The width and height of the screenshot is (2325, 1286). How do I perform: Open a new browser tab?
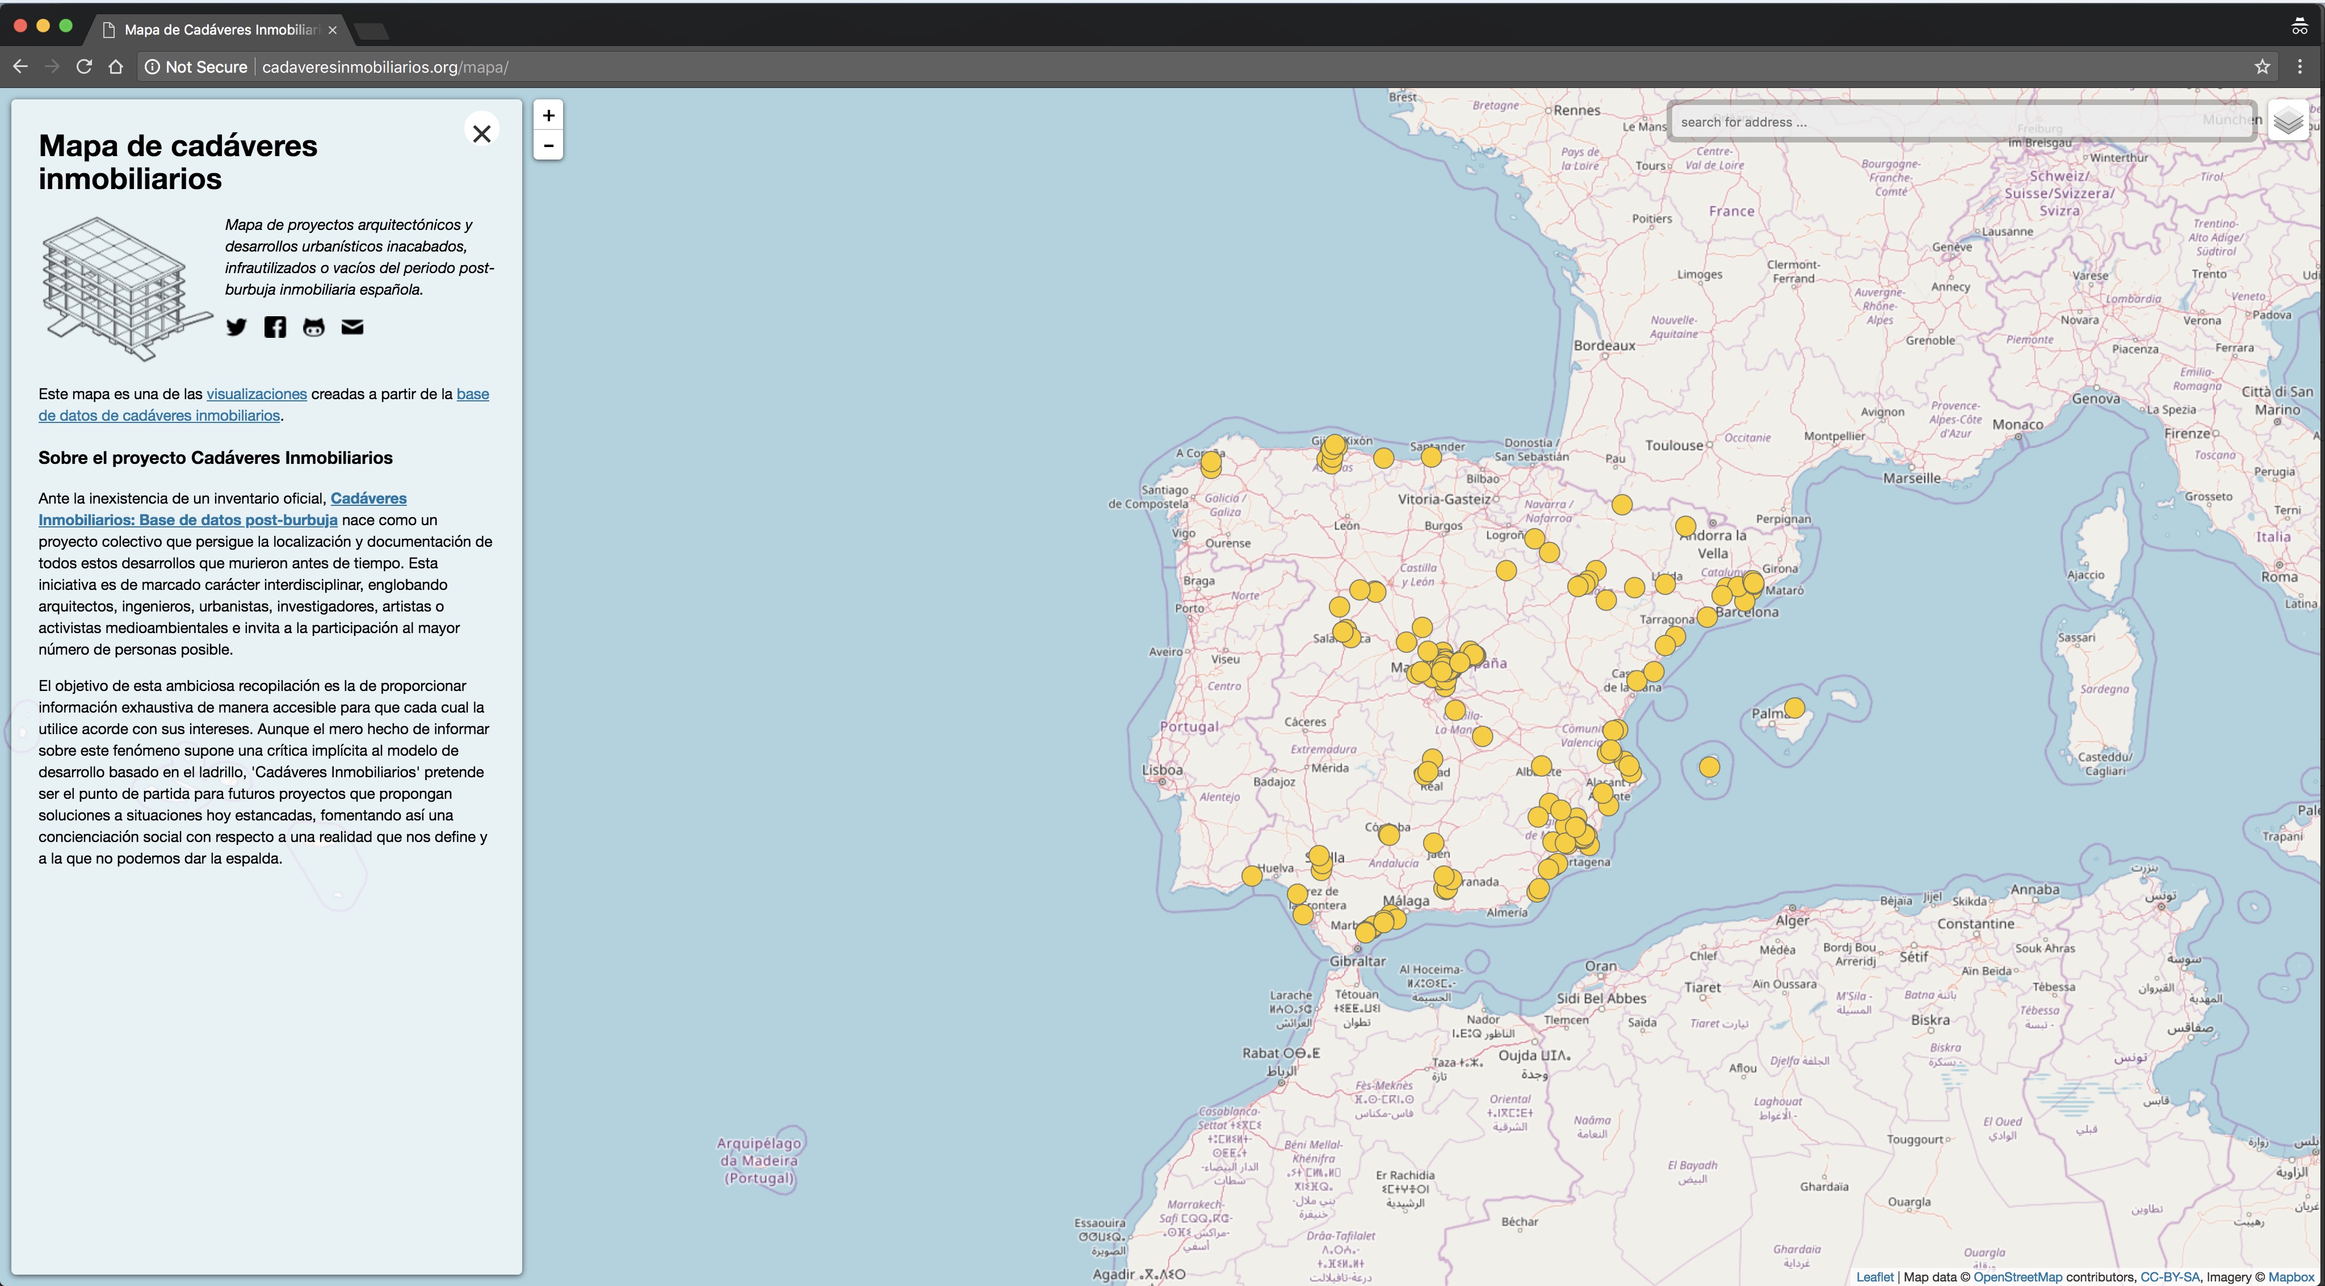(371, 32)
